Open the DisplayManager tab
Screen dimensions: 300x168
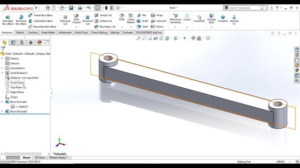(39, 42)
